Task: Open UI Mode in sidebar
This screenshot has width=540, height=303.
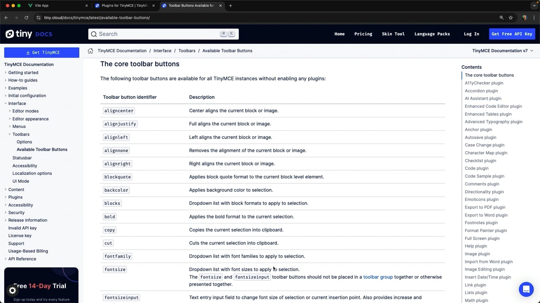Action: [x=21, y=181]
